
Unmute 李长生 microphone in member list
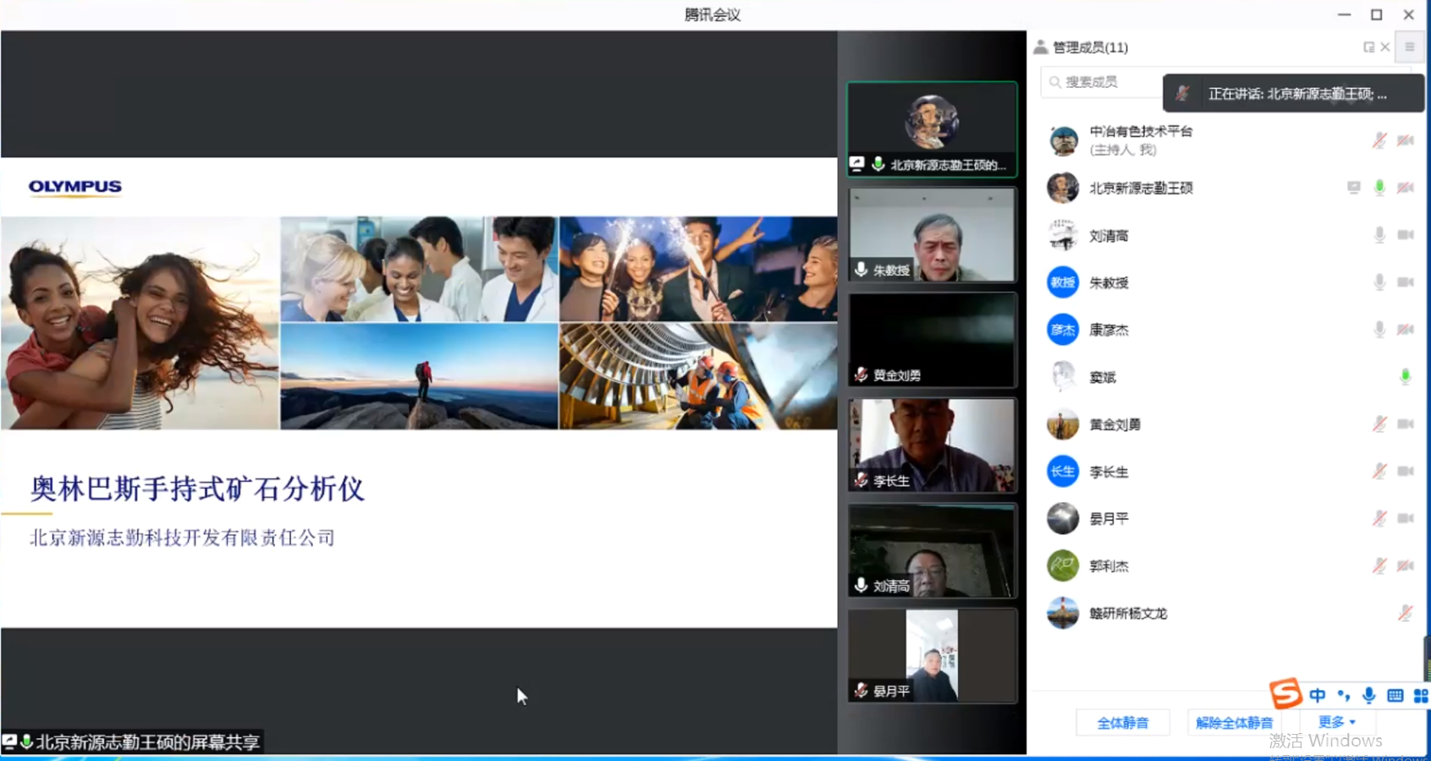click(1379, 472)
